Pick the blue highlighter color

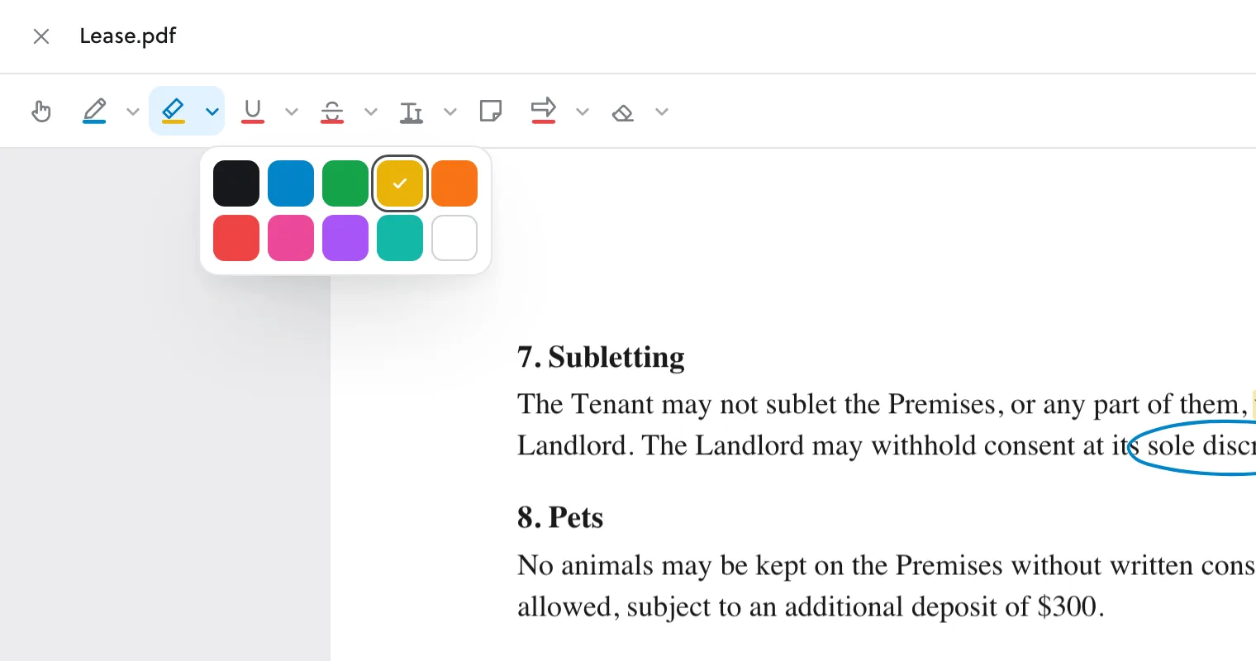click(x=291, y=183)
